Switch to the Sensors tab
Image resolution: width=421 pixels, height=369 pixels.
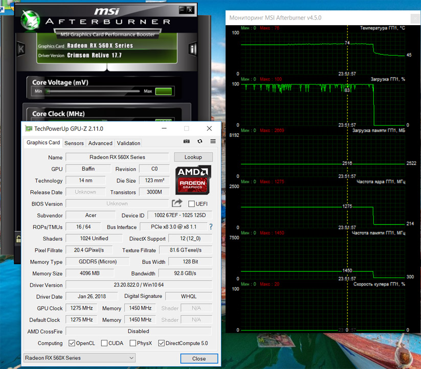[x=74, y=143]
